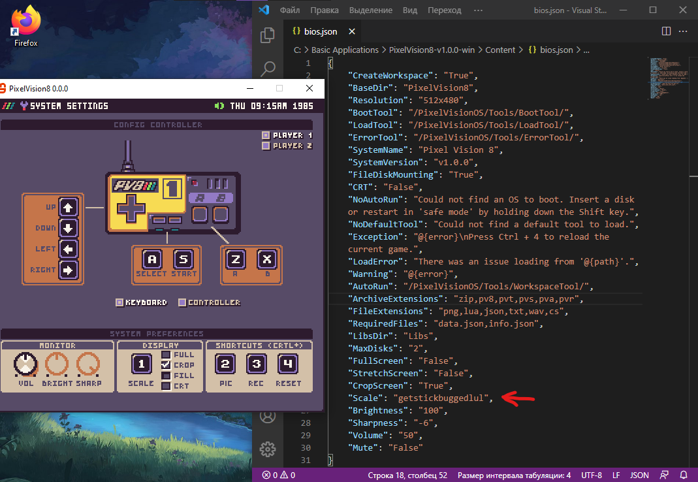
Task: Click the VS Code logo icon
Action: click(x=264, y=10)
